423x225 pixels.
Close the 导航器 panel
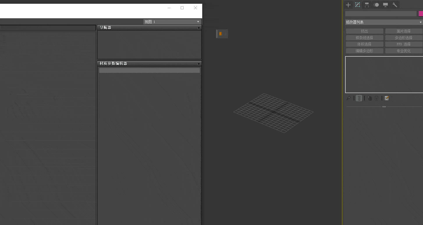[x=199, y=28]
